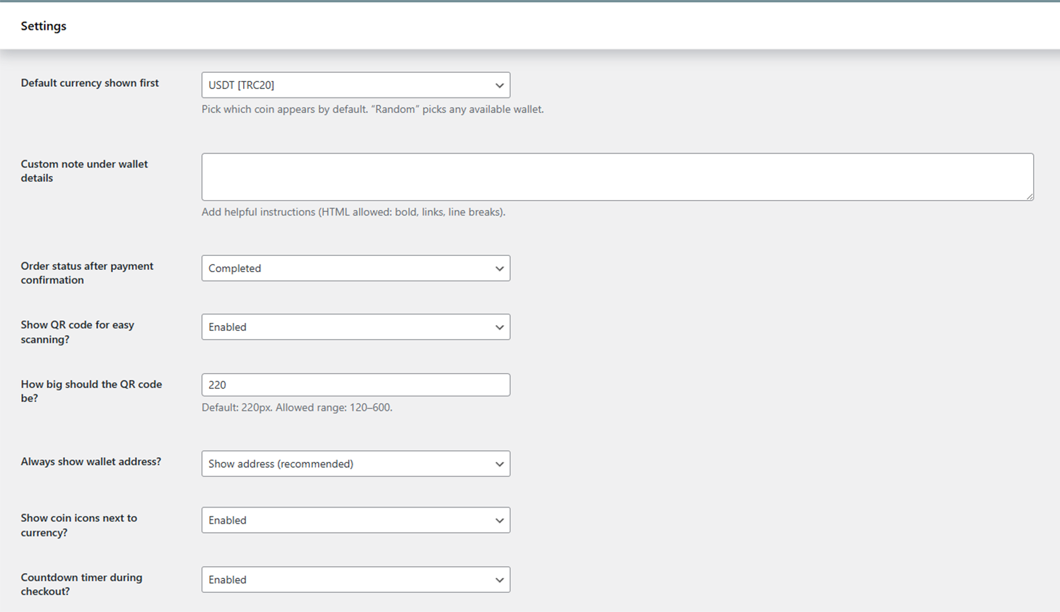Open the Always show wallet address dropdown
The image size is (1060, 612).
355,464
